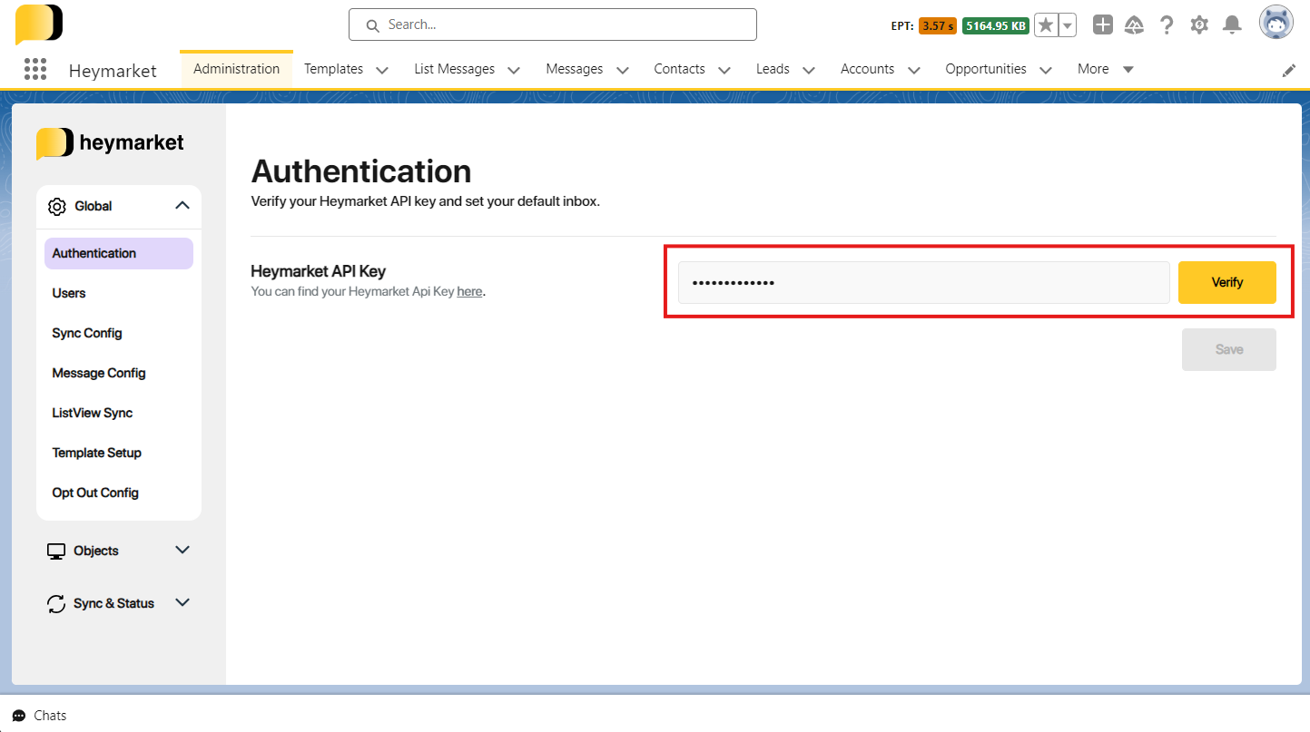Screen dimensions: 1310x732
Task: Open the Setup gear icon
Action: [x=1199, y=25]
